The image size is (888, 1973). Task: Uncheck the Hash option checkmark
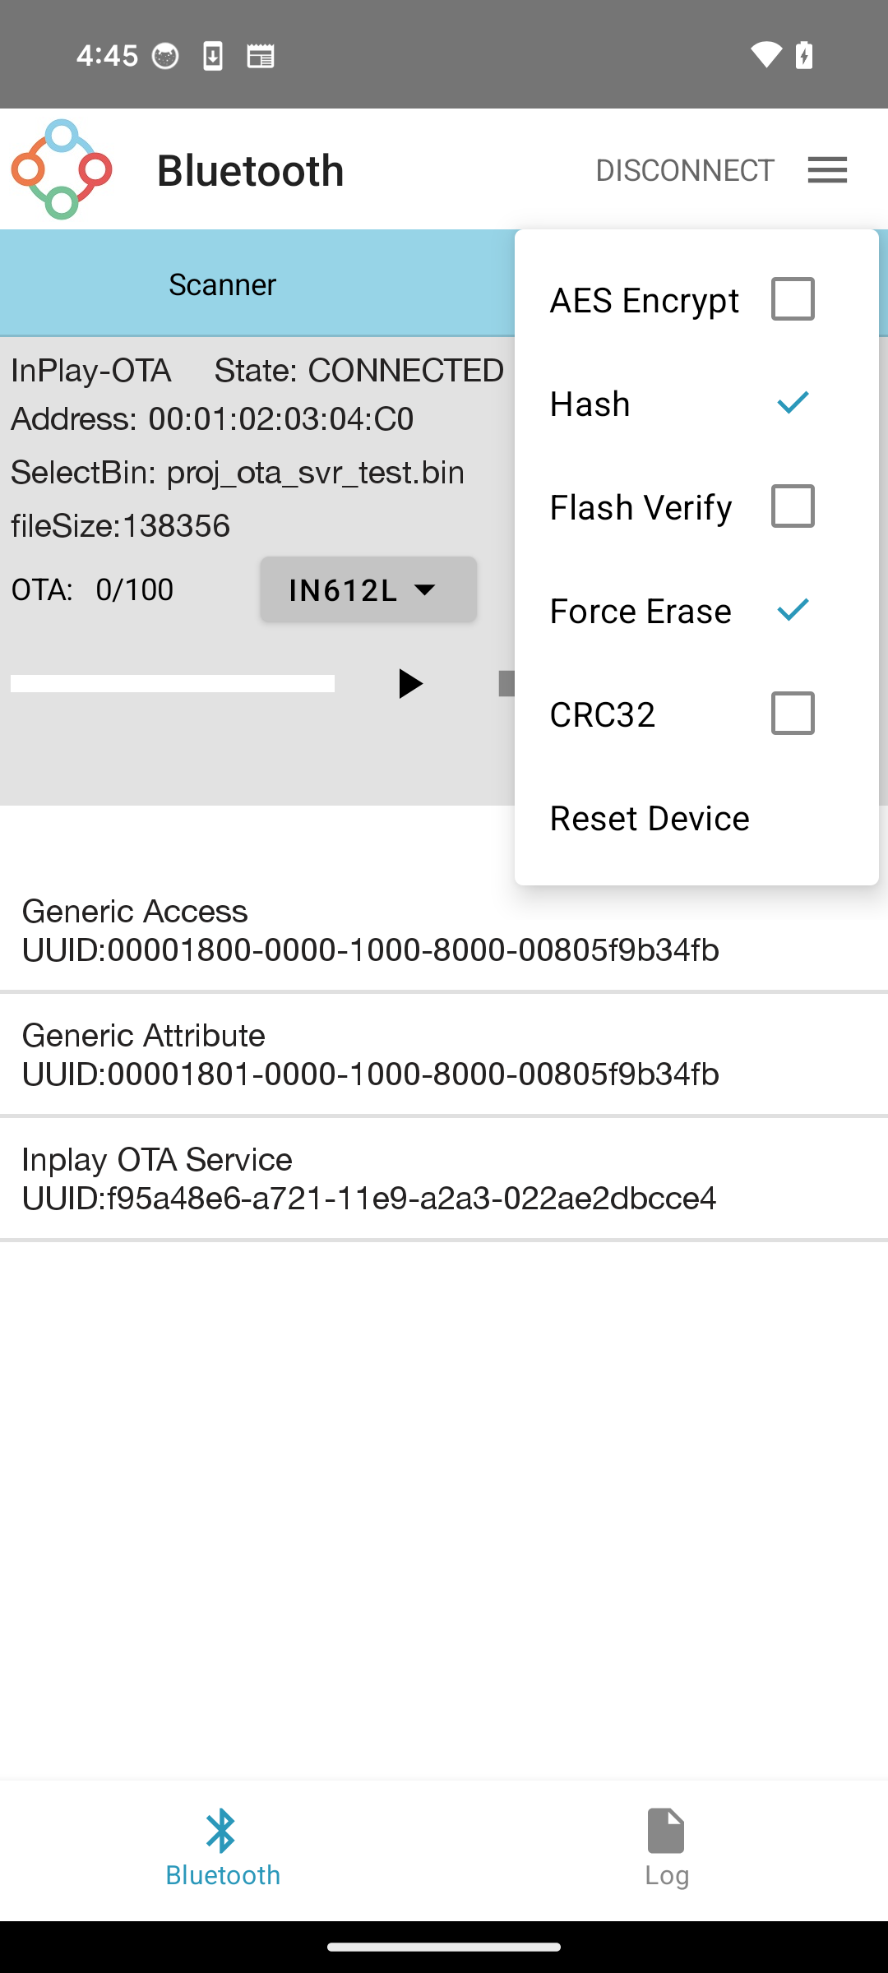pyautogui.click(x=793, y=402)
